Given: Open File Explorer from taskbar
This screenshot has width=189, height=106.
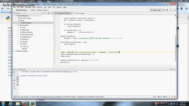Looking at the screenshot, I should [x=18, y=104].
